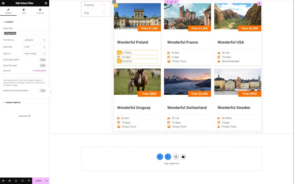294x184 pixels.
Task: Click the Wonderful France castle image
Action: [x=187, y=16]
